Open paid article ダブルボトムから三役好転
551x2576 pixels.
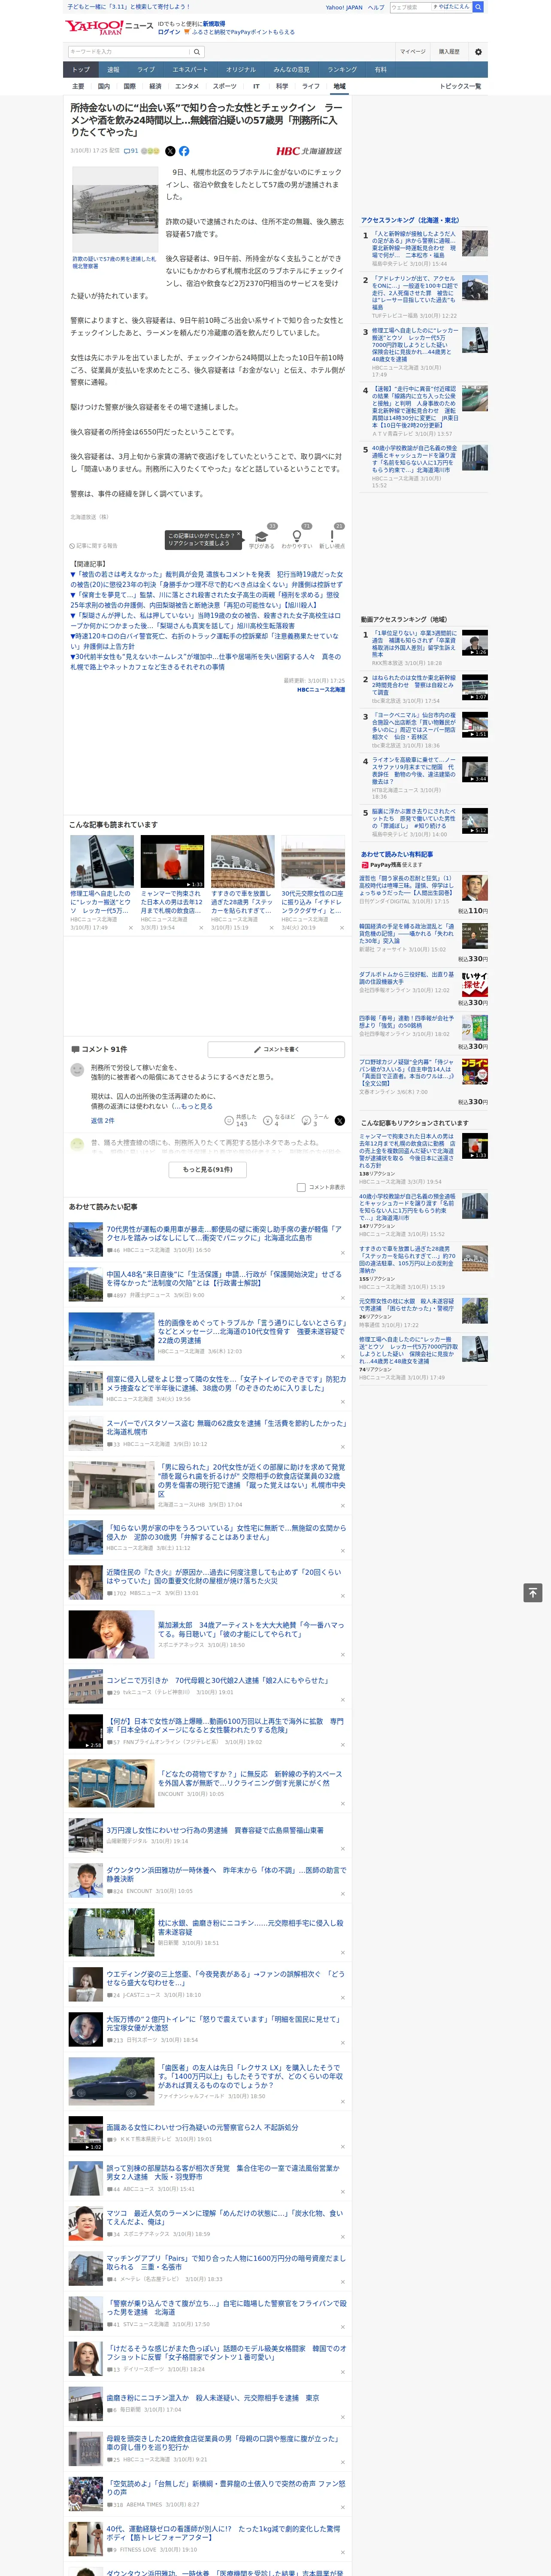(407, 978)
